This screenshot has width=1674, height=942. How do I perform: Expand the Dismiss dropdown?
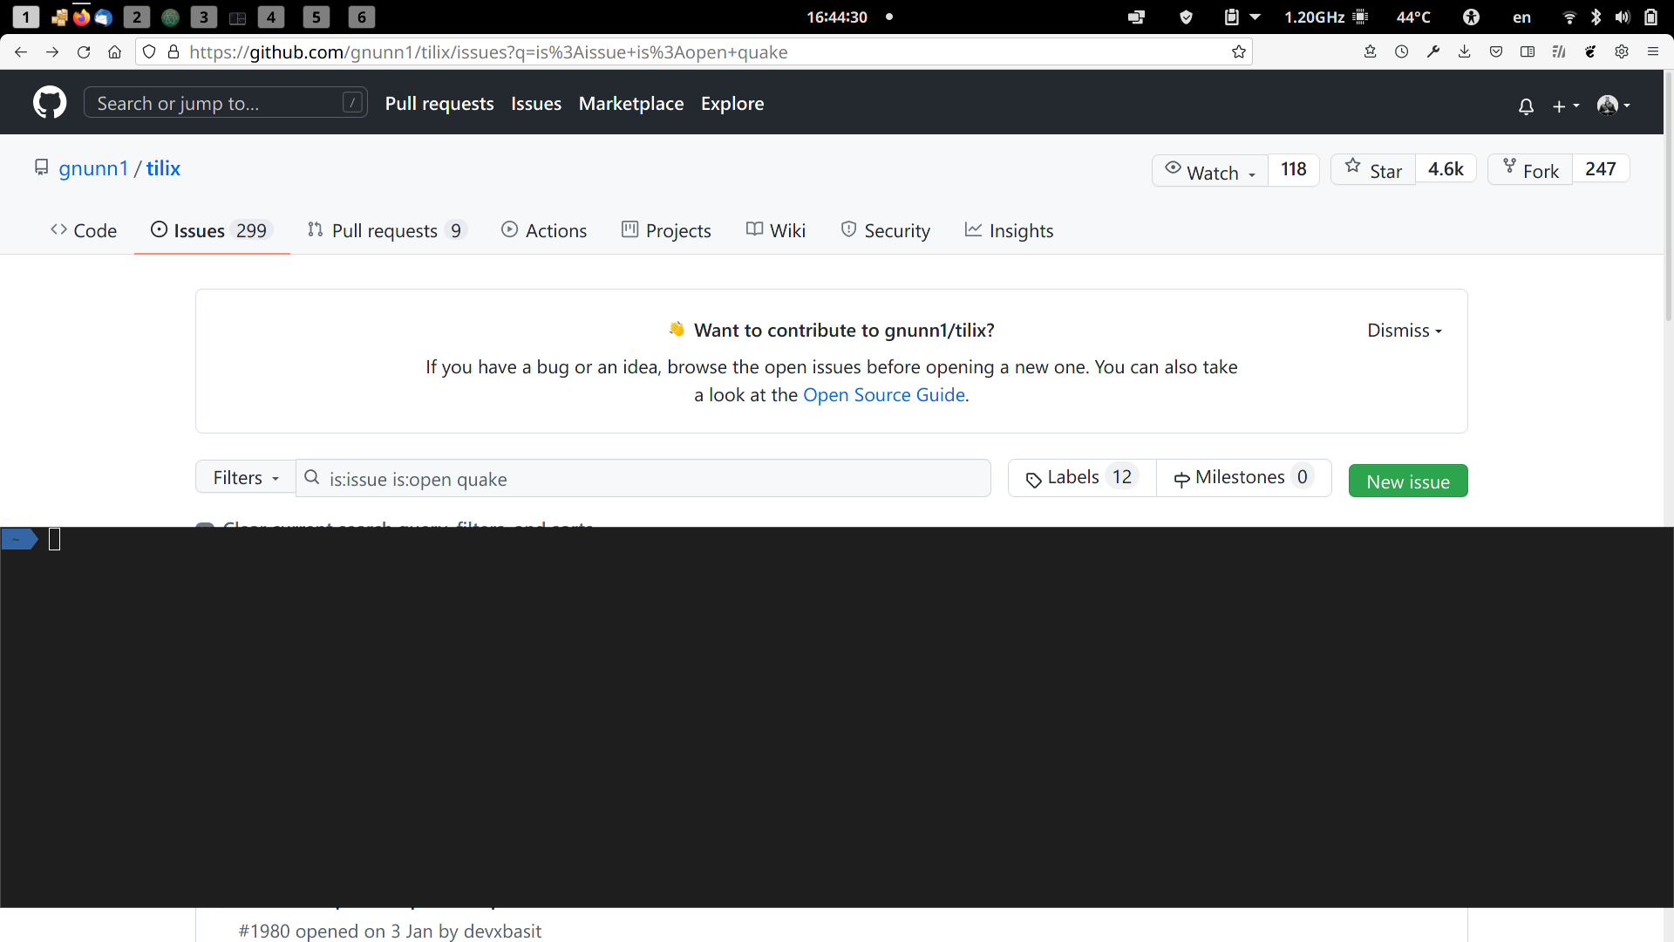click(x=1405, y=331)
